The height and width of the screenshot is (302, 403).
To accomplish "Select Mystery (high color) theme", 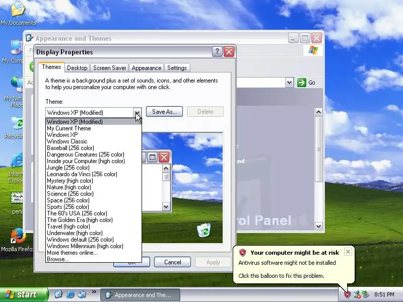I will point(94,181).
